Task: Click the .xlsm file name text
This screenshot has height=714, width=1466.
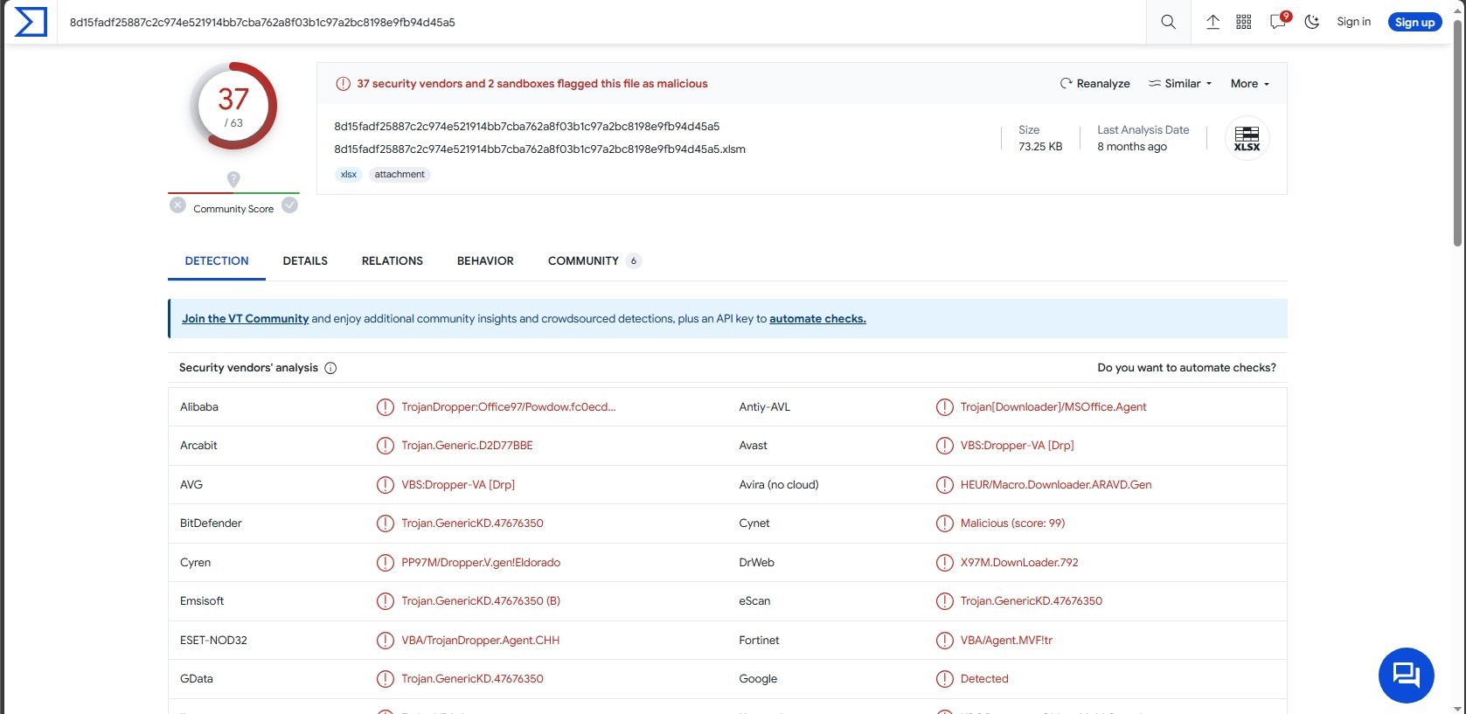Action: coord(540,149)
